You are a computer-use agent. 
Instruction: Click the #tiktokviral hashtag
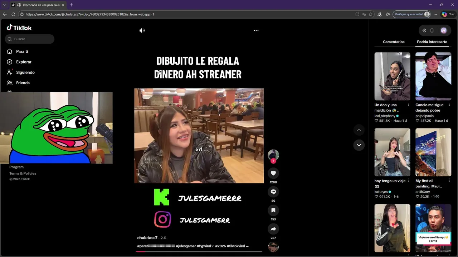[236, 246]
